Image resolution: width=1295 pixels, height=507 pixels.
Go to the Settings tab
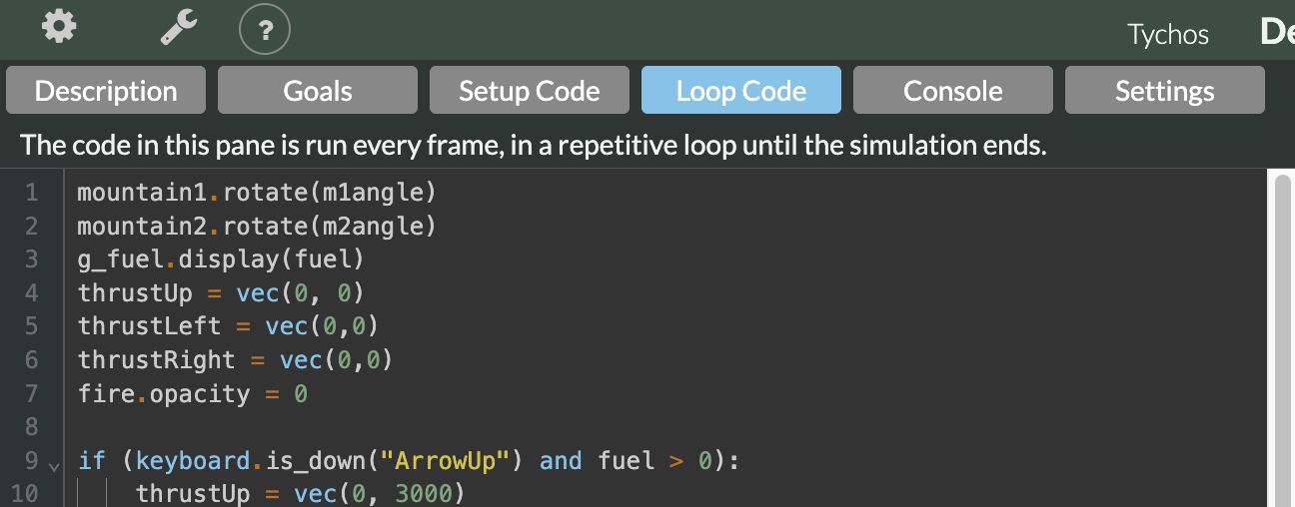1165,91
